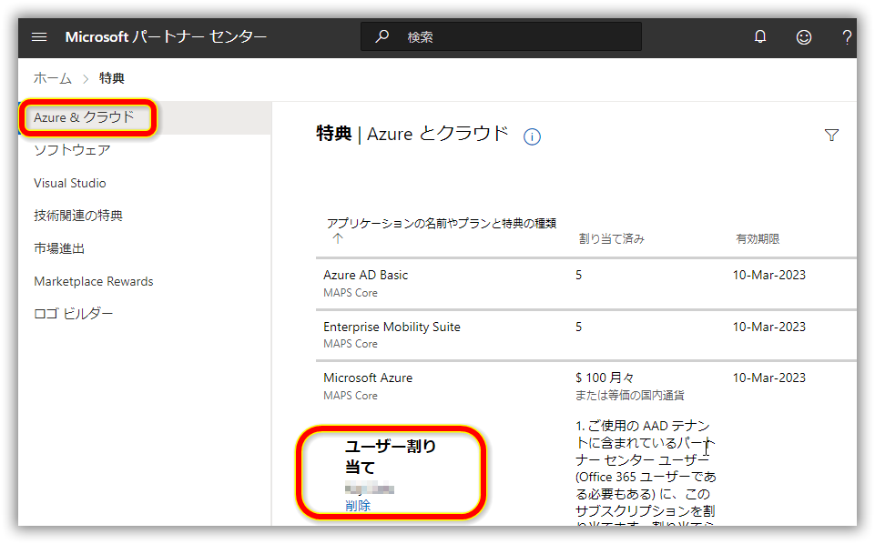This screenshot has width=875, height=544.
Task: Click the AAD tenant instruction text
Action: [x=646, y=471]
